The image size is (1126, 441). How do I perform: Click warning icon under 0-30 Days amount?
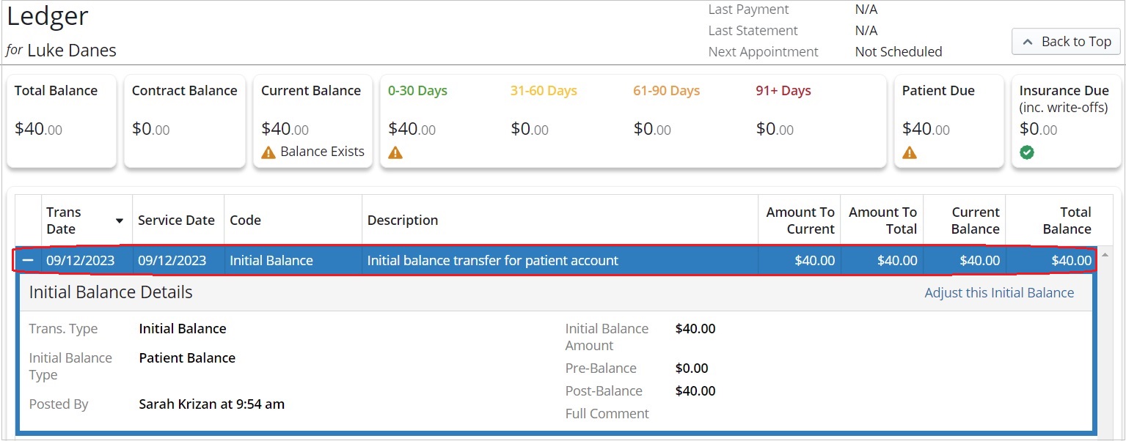point(395,152)
